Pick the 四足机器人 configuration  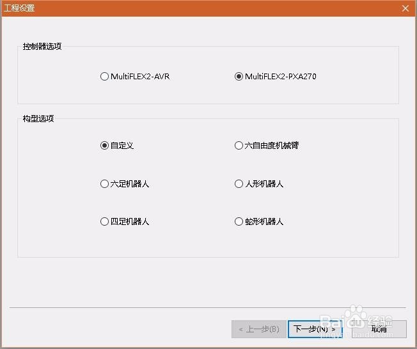click(125, 221)
